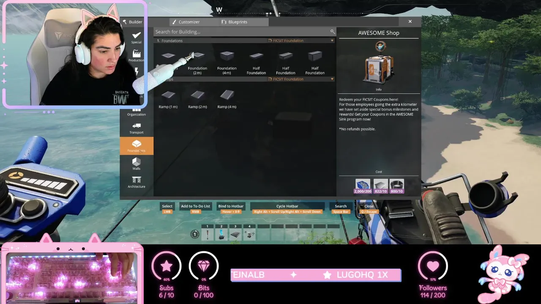Click the scrolling LUGOHQ 1X ticker

pyautogui.click(x=316, y=275)
